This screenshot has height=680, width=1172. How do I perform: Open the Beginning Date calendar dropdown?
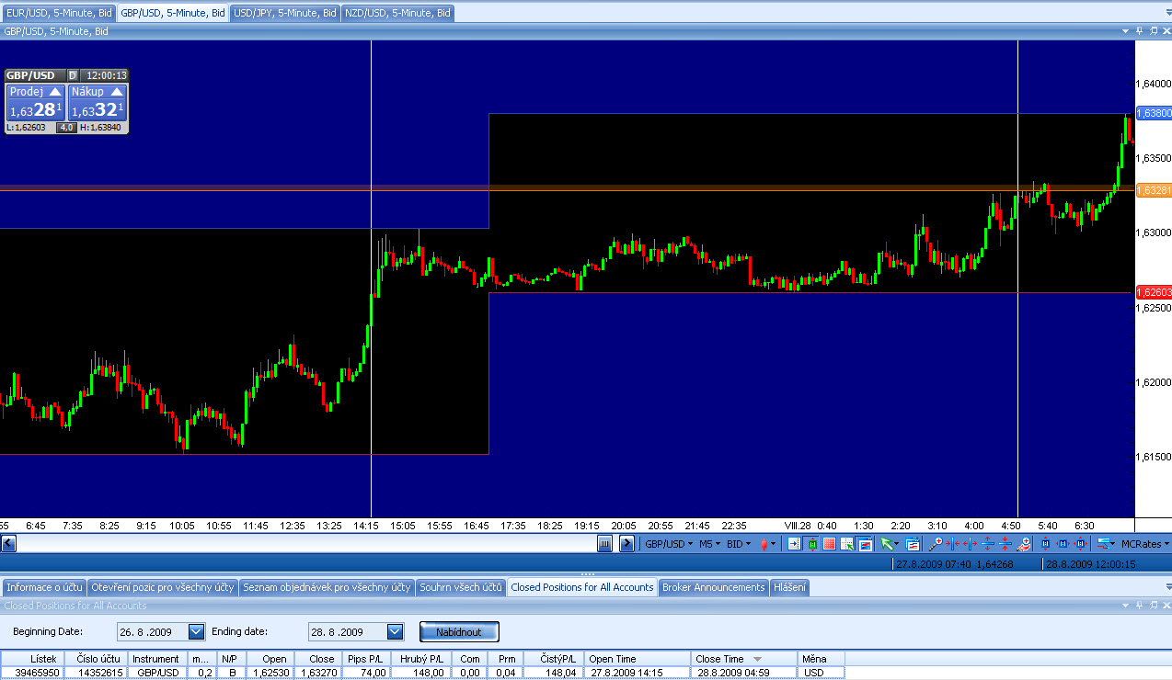click(196, 632)
